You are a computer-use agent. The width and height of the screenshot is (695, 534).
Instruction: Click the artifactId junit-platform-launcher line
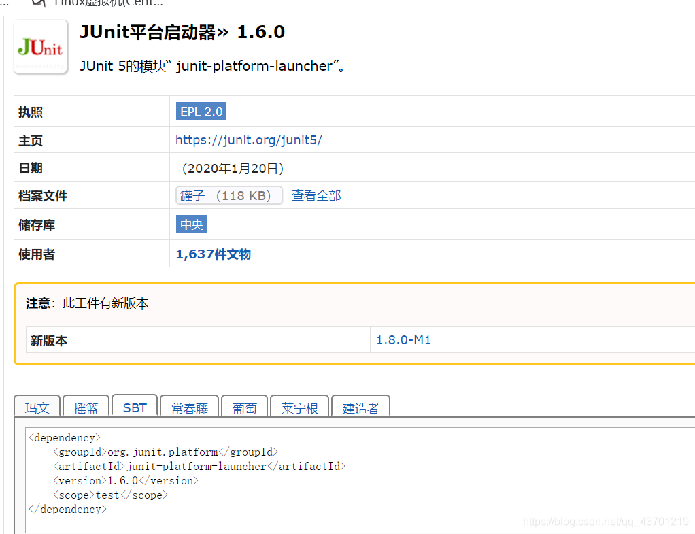(x=199, y=466)
